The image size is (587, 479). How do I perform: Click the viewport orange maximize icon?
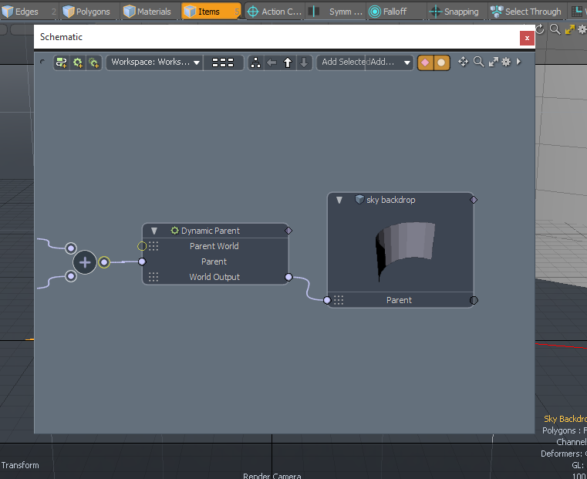(570, 29)
